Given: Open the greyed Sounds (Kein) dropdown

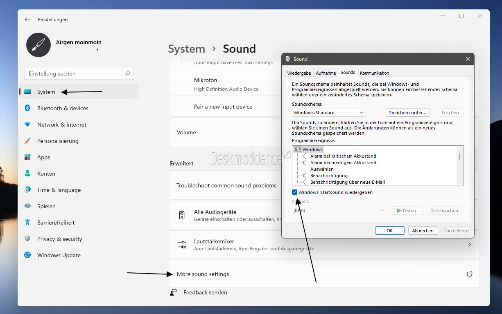Looking at the screenshot, I should coord(339,210).
